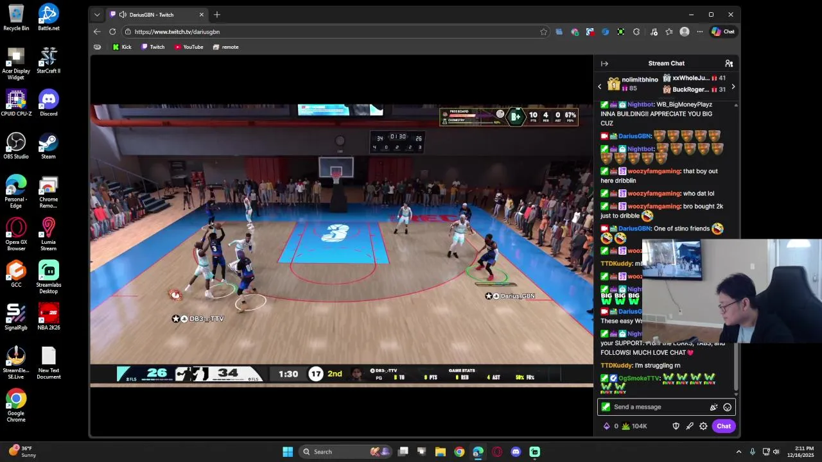Launch Opera GX Browser from desktop

[x=16, y=234]
